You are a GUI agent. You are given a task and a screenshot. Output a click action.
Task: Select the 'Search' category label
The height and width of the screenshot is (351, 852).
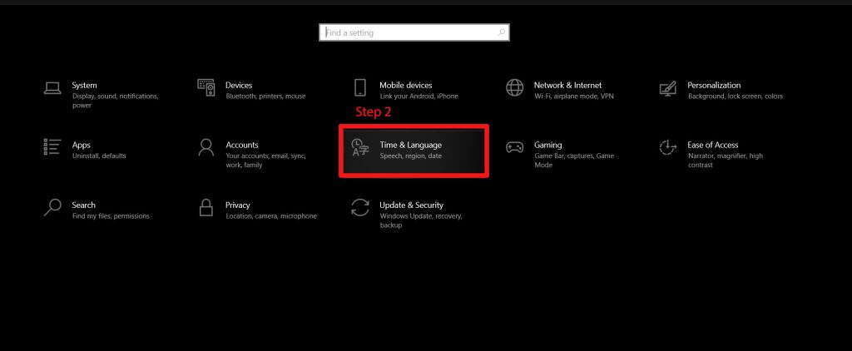pyautogui.click(x=84, y=205)
